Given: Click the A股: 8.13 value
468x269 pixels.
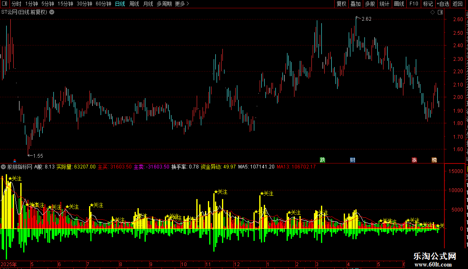Looking at the screenshot, I should [44, 167].
